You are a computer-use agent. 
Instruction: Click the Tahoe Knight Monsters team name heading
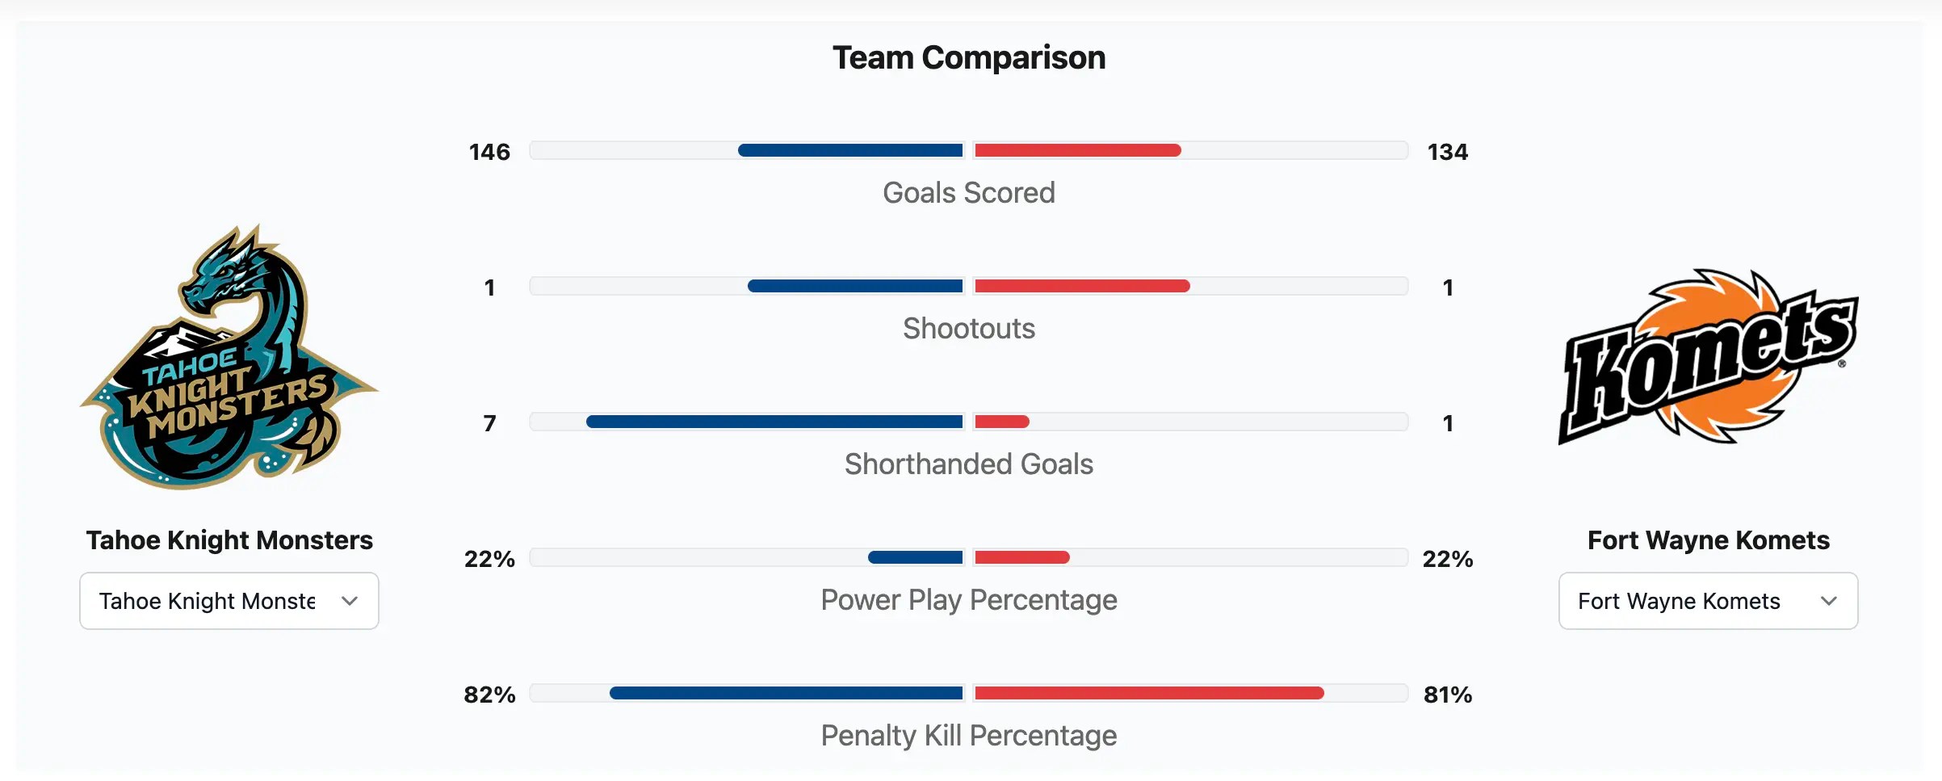(x=229, y=540)
